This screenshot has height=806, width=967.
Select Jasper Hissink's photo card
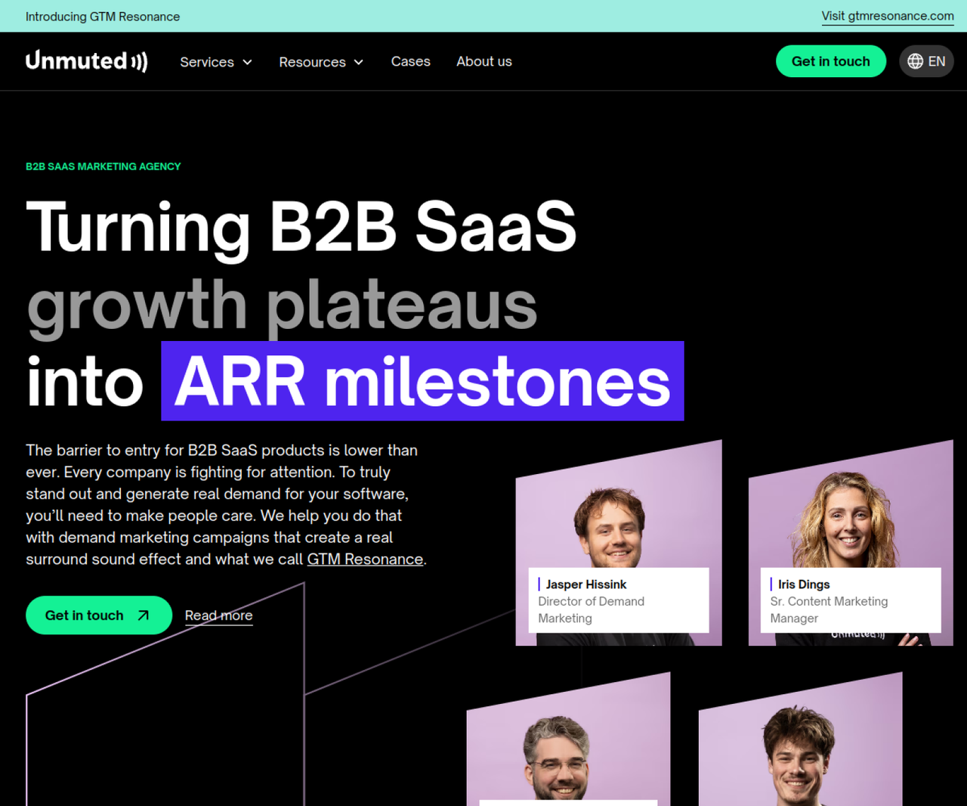(x=619, y=543)
